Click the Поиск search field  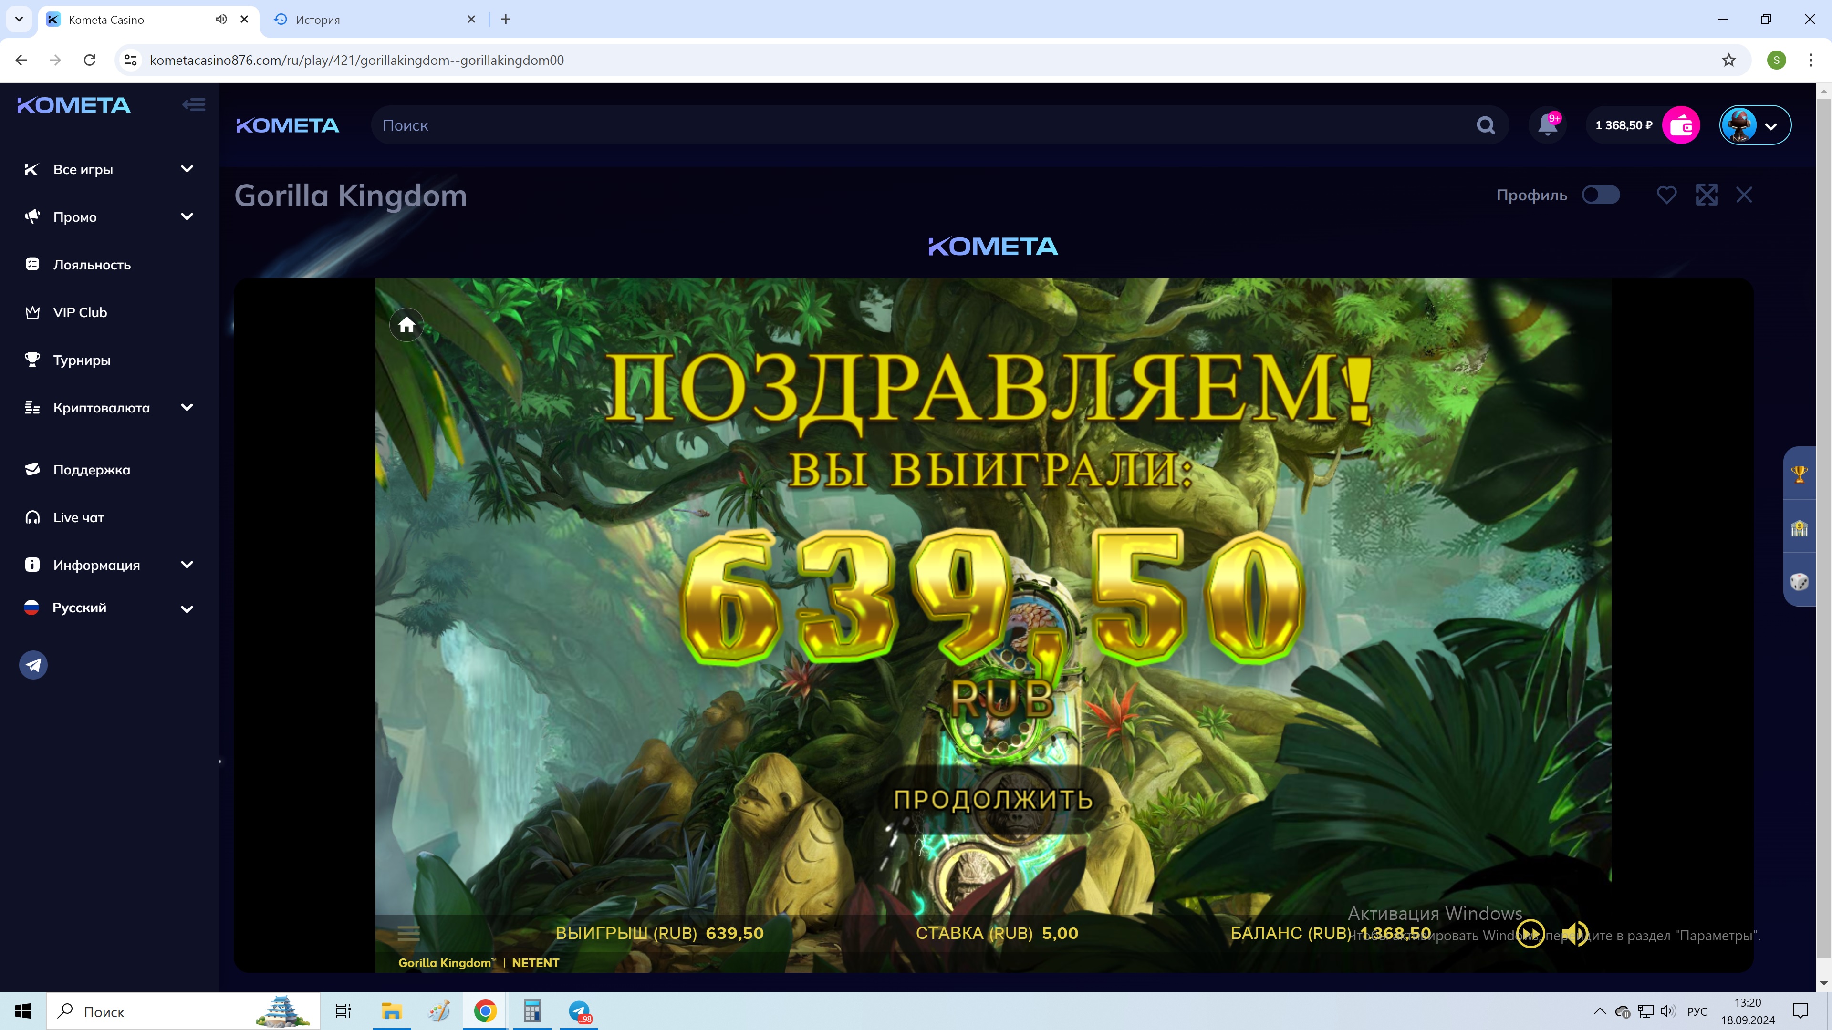click(x=925, y=125)
